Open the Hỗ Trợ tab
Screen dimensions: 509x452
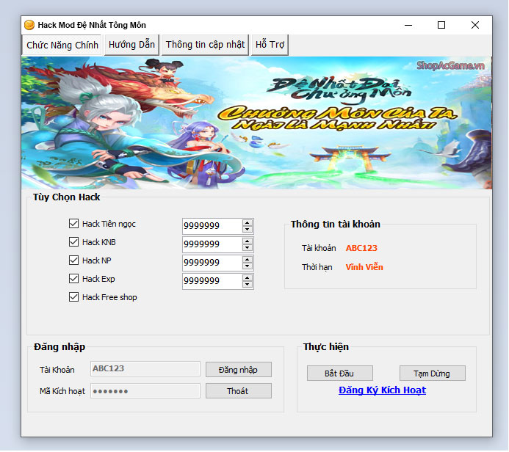point(270,45)
